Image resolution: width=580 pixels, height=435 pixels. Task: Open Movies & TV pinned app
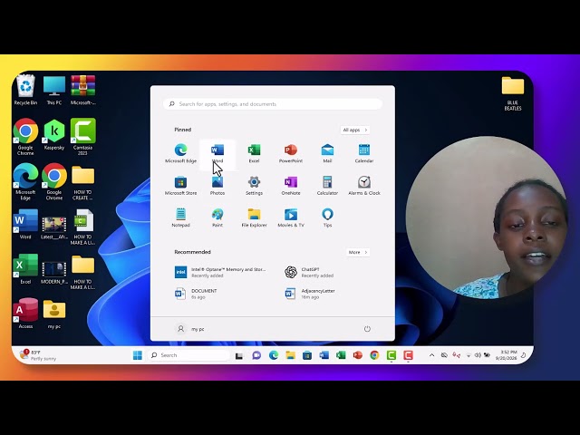291,217
